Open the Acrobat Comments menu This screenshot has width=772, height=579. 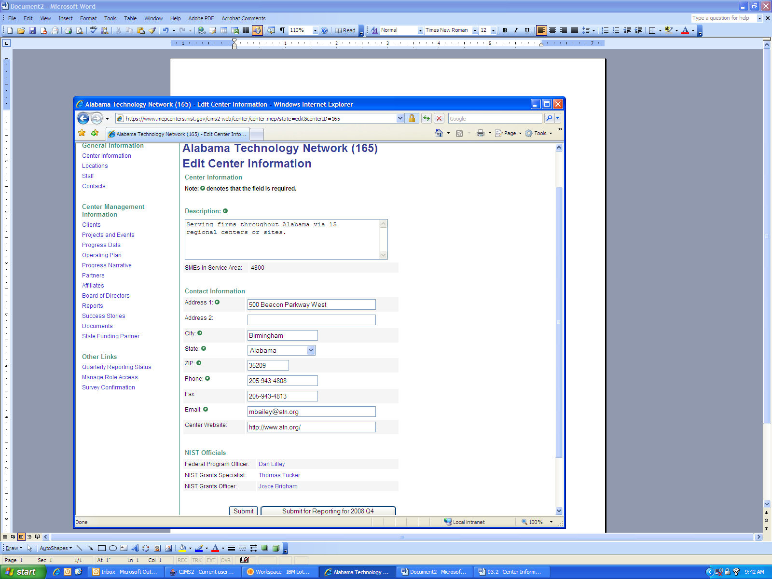(x=244, y=18)
